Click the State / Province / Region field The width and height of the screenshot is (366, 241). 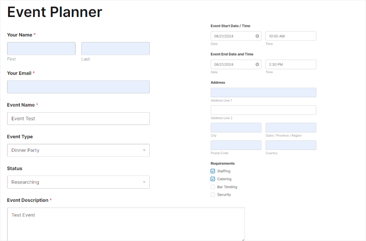tap(291, 127)
